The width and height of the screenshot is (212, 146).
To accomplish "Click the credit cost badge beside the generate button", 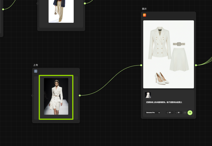I will [185, 112].
